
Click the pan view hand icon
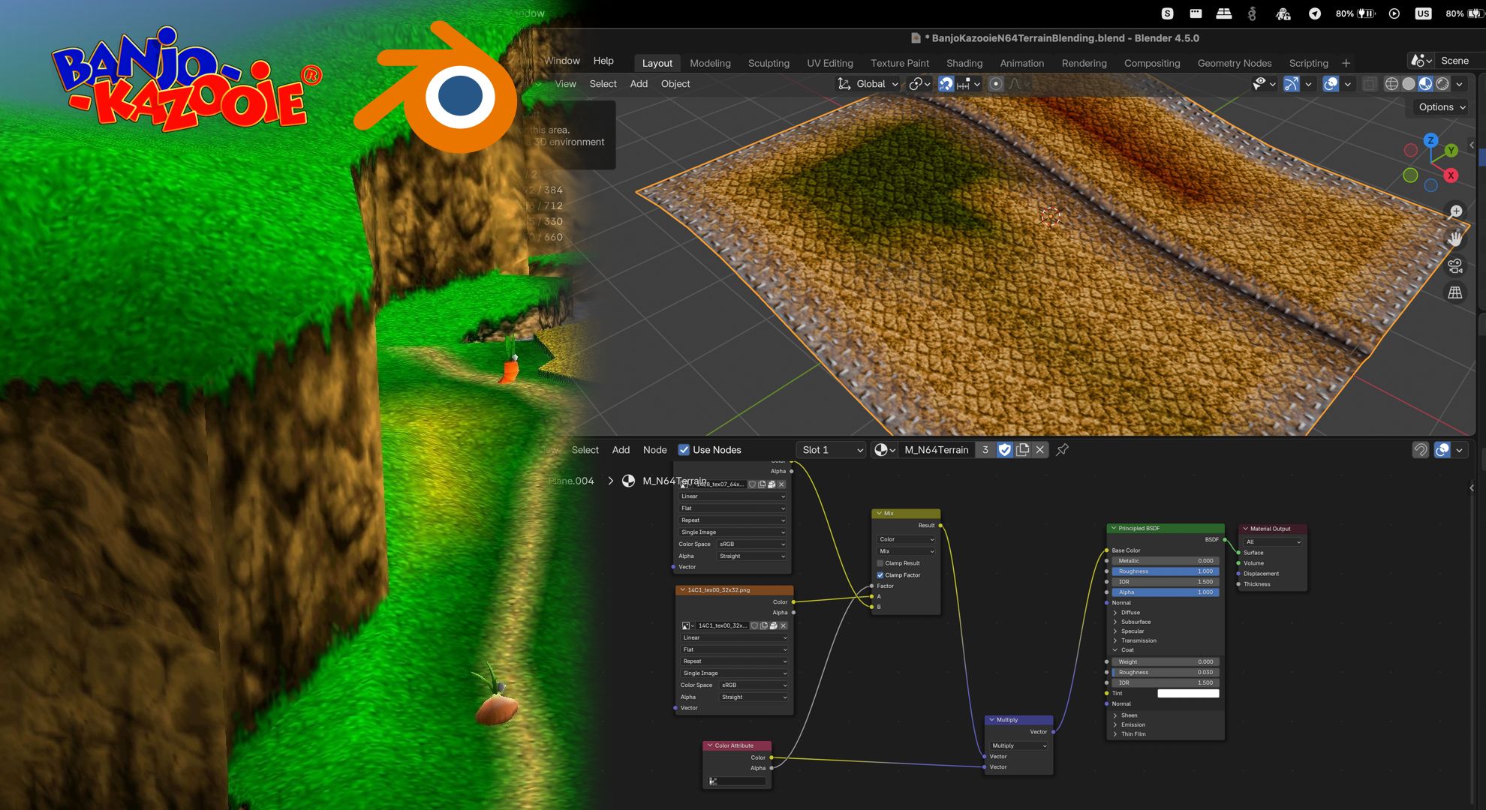[1455, 238]
